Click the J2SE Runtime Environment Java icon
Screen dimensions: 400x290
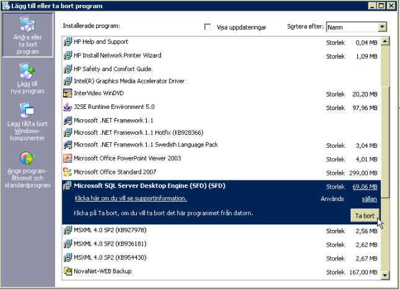pyautogui.click(x=67, y=107)
